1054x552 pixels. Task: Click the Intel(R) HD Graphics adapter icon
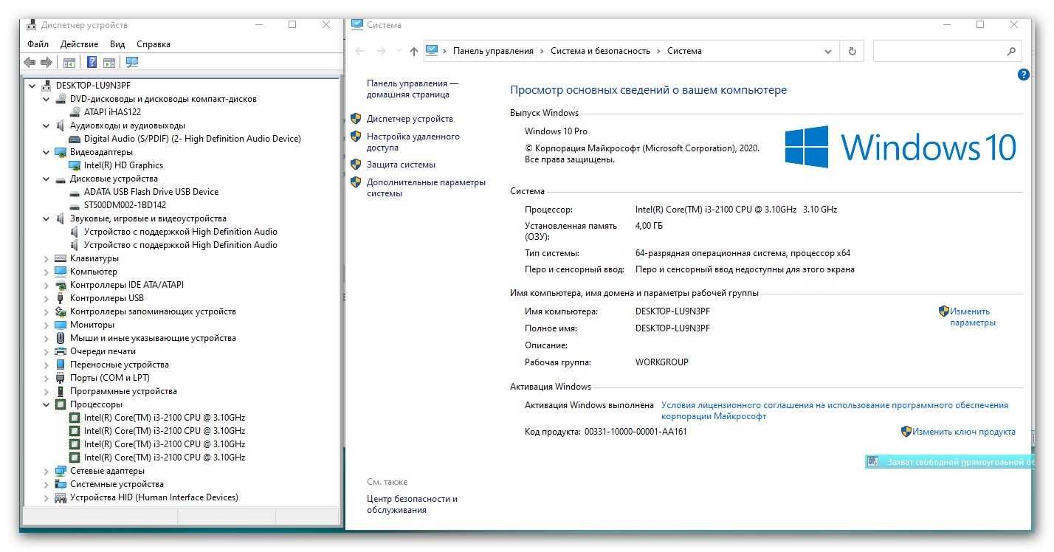click(x=75, y=165)
